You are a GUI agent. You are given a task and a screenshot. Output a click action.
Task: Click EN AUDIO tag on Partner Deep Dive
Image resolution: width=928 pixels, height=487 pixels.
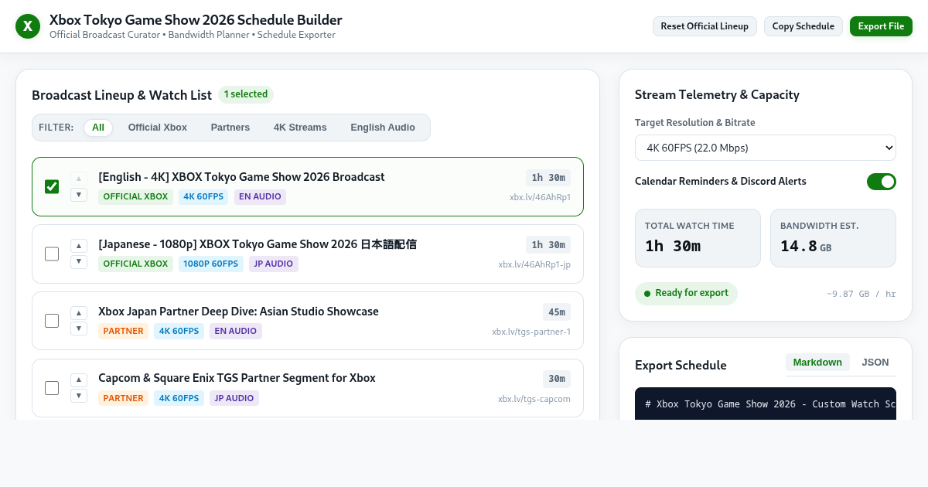click(236, 331)
